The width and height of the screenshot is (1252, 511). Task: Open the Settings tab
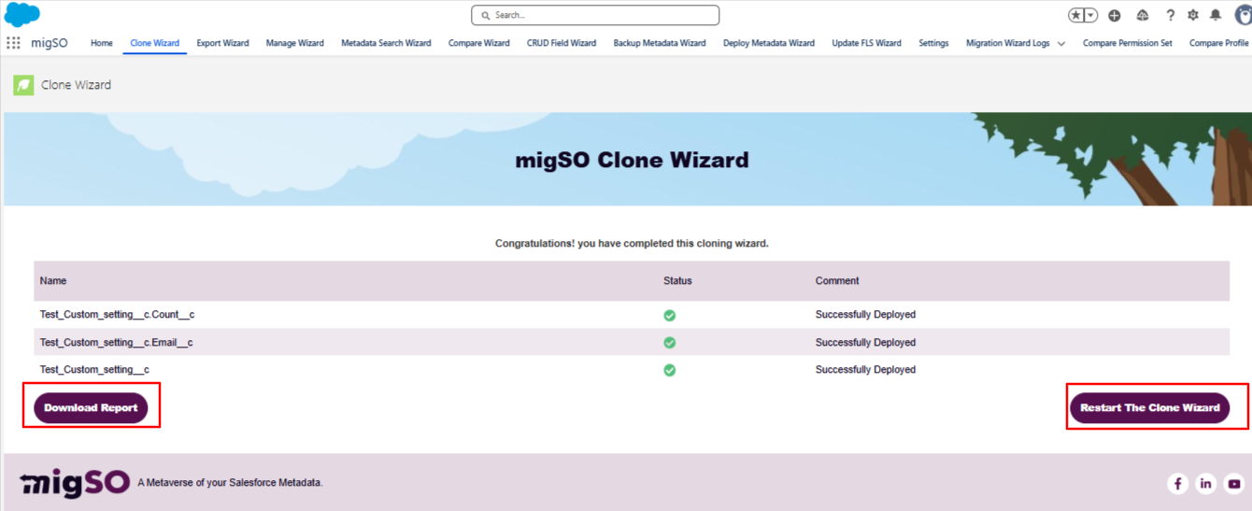point(933,43)
